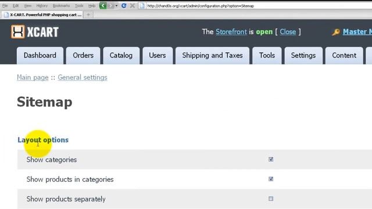Image resolution: width=372 pixels, height=209 pixels.
Task: Open a new browser tab with plus button
Action: pyautogui.click(x=88, y=15)
